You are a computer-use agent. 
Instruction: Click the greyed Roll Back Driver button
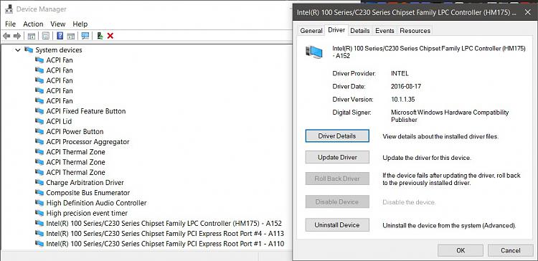tap(337, 179)
